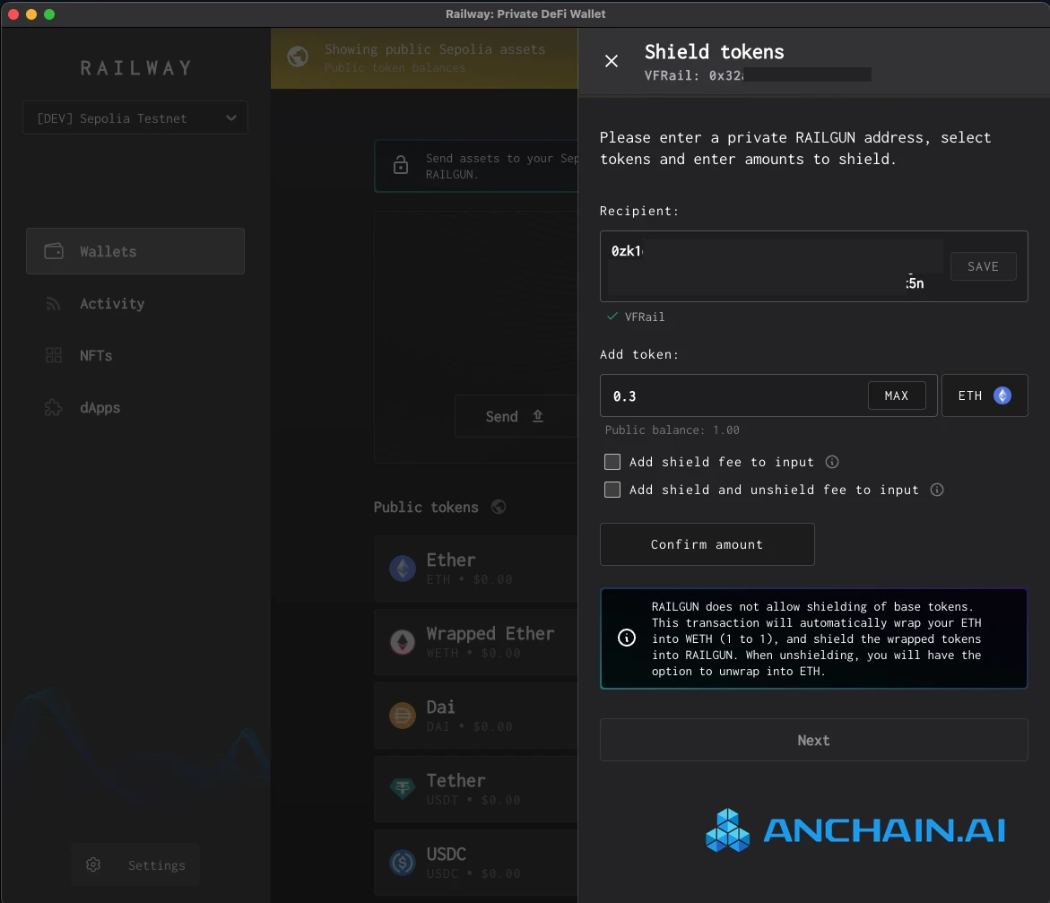1050x903 pixels.
Task: Open the dApps section icon
Action: coord(54,407)
